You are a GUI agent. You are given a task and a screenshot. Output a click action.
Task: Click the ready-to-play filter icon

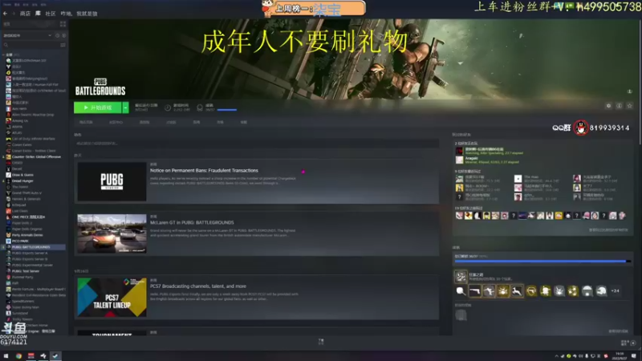pyautogui.click(x=63, y=35)
